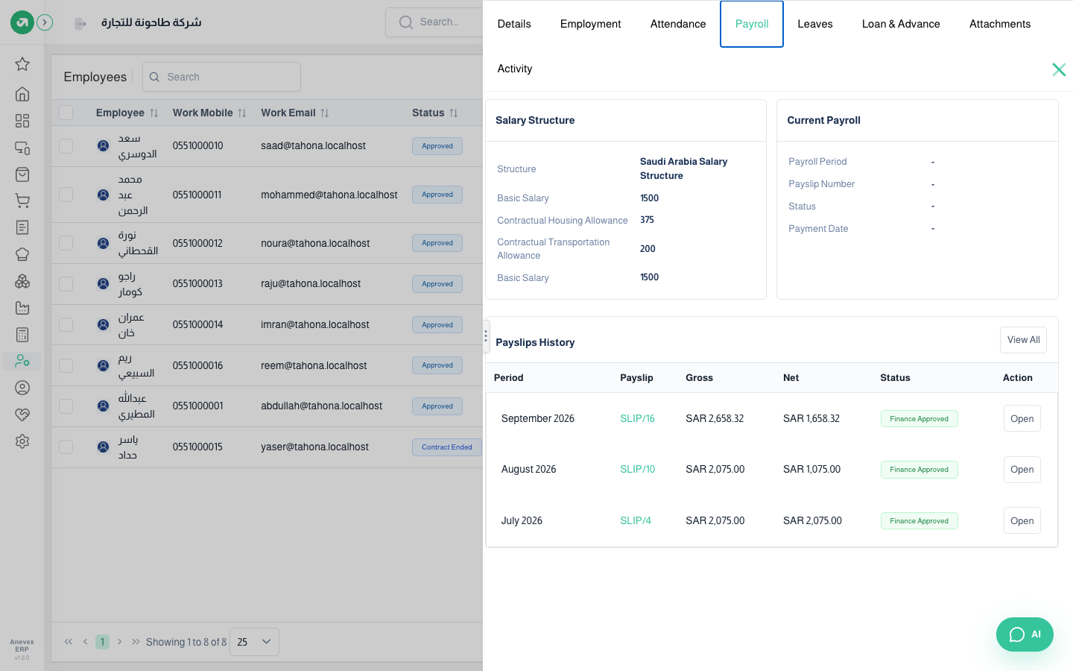Image resolution: width=1073 pixels, height=671 pixels.
Task: Open the July 2026 payslip with Open button
Action: pos(1022,521)
